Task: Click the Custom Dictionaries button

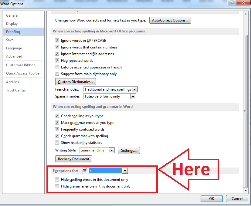Action: pyautogui.click(x=75, y=81)
